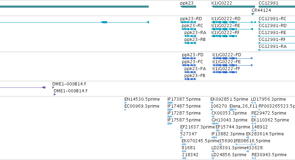Click the l(1)G0222-PF protein label

pyautogui.click(x=226, y=69)
